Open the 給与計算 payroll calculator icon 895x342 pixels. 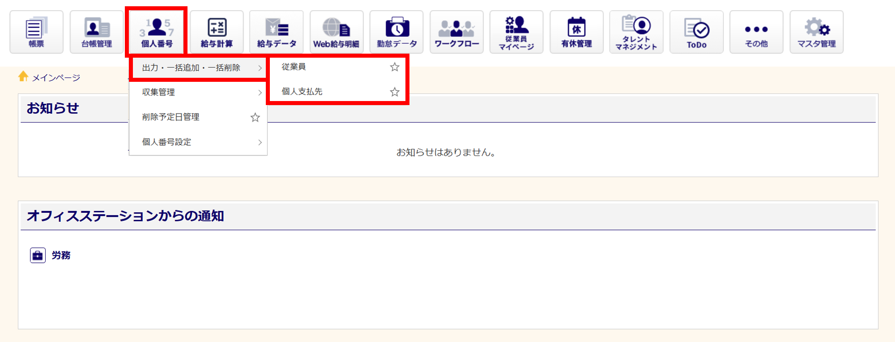tap(217, 32)
